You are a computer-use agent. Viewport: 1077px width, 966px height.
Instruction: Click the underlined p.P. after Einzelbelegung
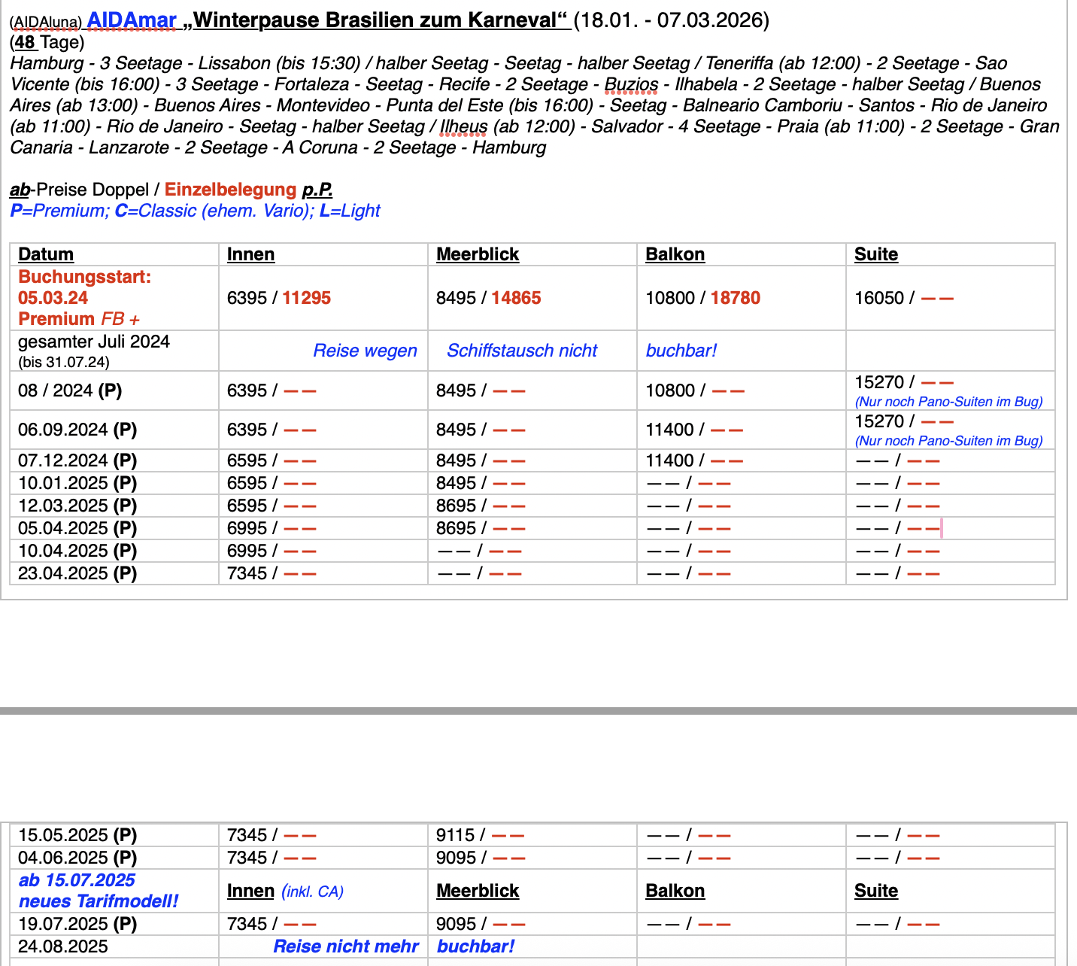click(317, 190)
